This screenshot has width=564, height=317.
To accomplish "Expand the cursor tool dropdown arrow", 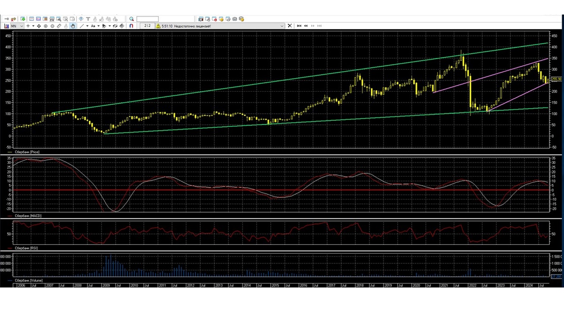I will [33, 26].
